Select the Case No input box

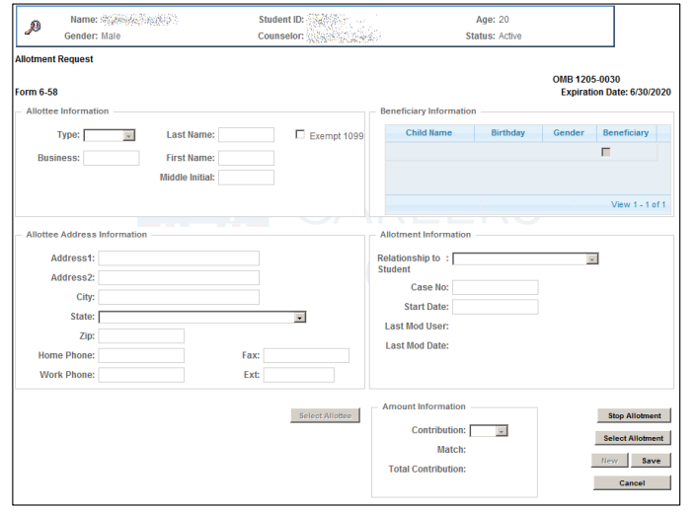495,287
